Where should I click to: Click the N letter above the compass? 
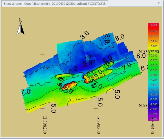(x=21, y=20)
